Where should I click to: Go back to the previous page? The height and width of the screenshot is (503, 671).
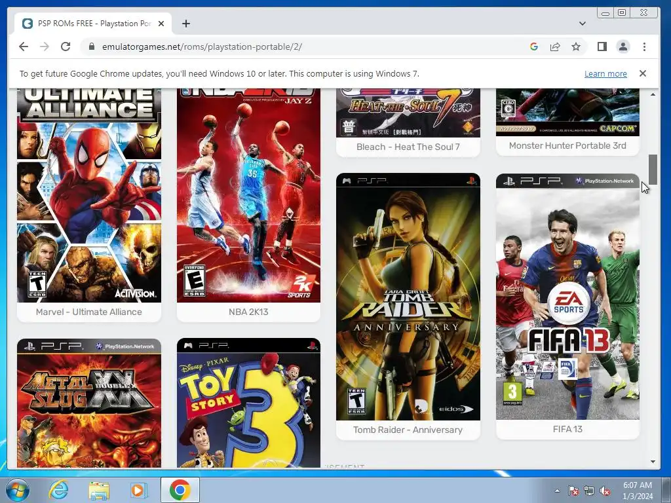coord(24,47)
